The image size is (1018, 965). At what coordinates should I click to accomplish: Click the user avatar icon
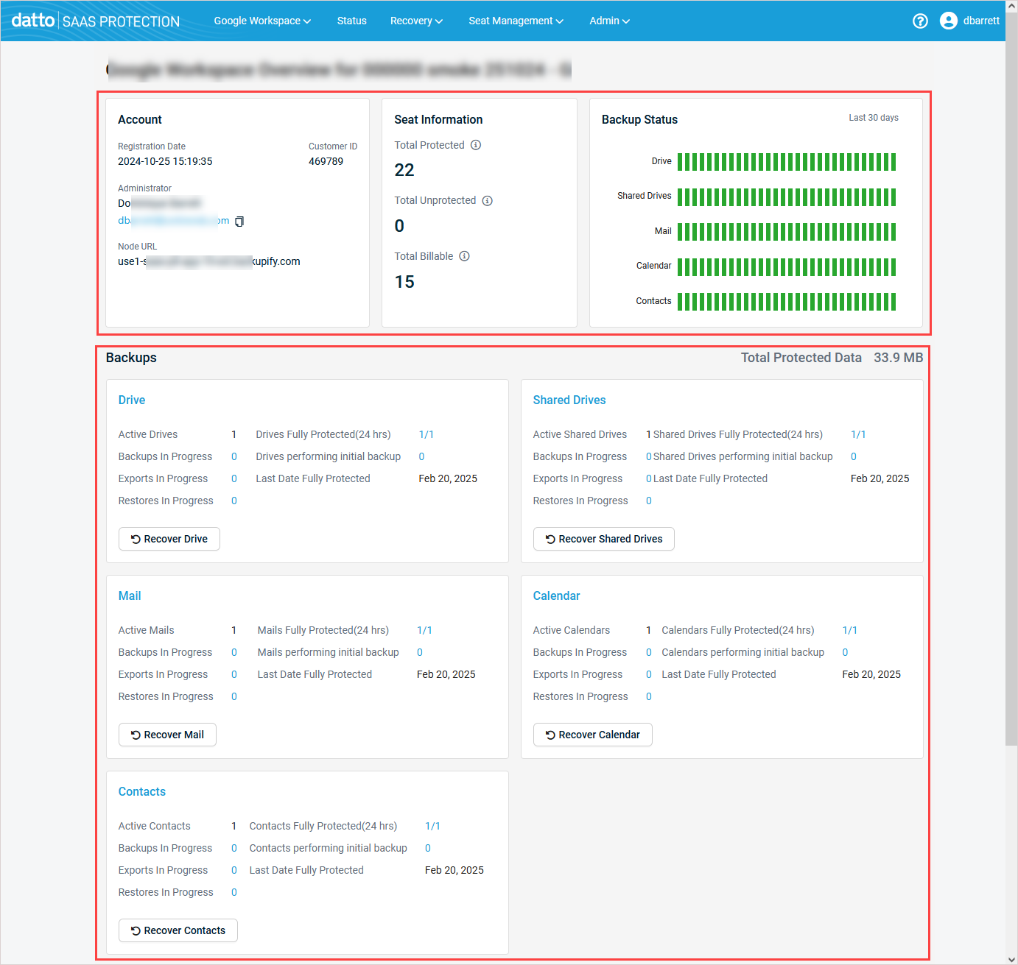(x=949, y=21)
